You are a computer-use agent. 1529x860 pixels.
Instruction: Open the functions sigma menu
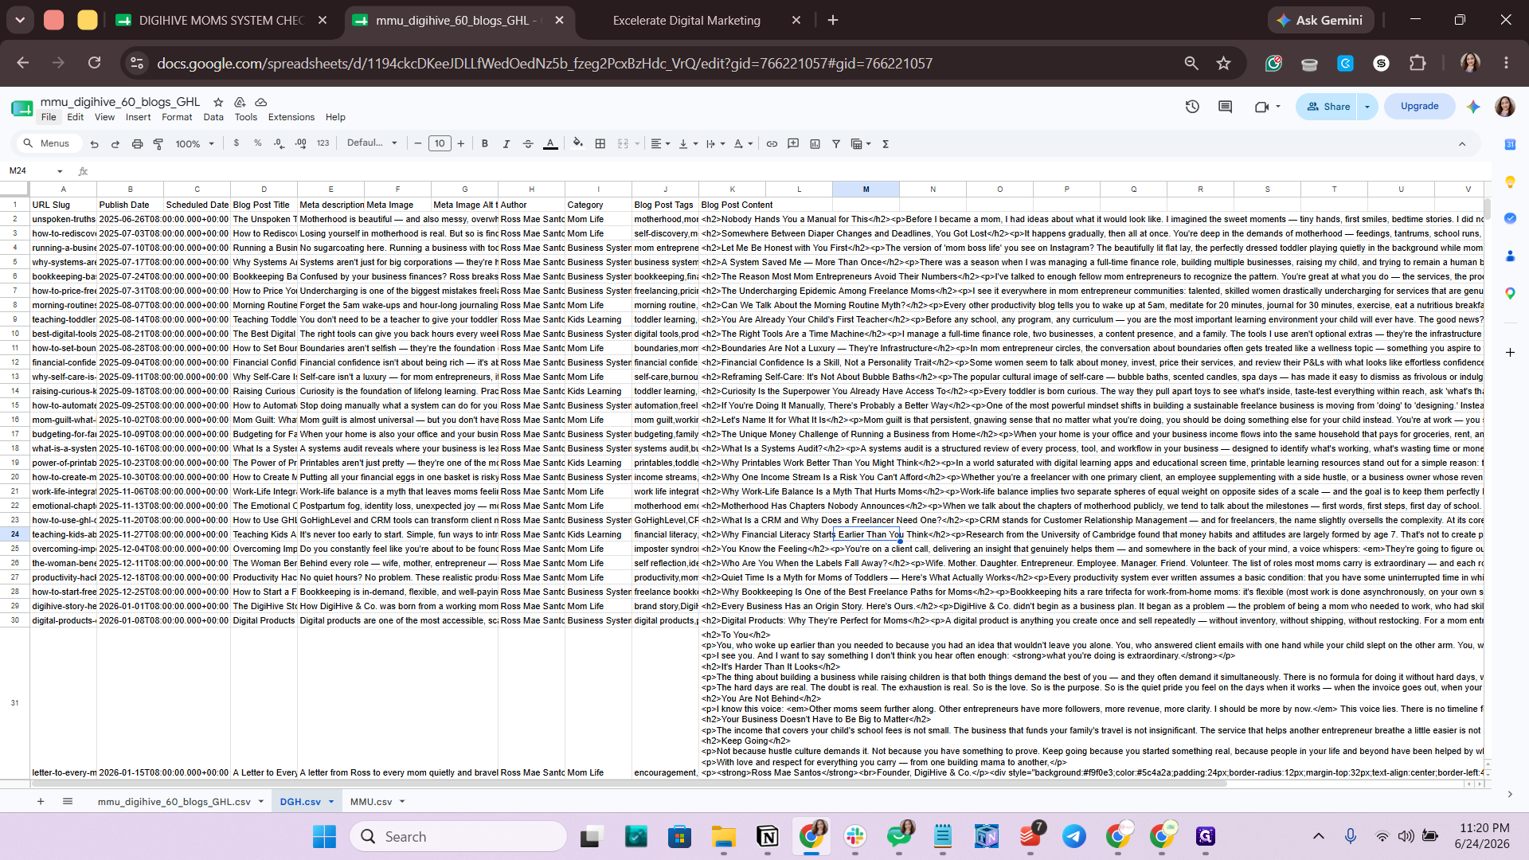pyautogui.click(x=886, y=143)
